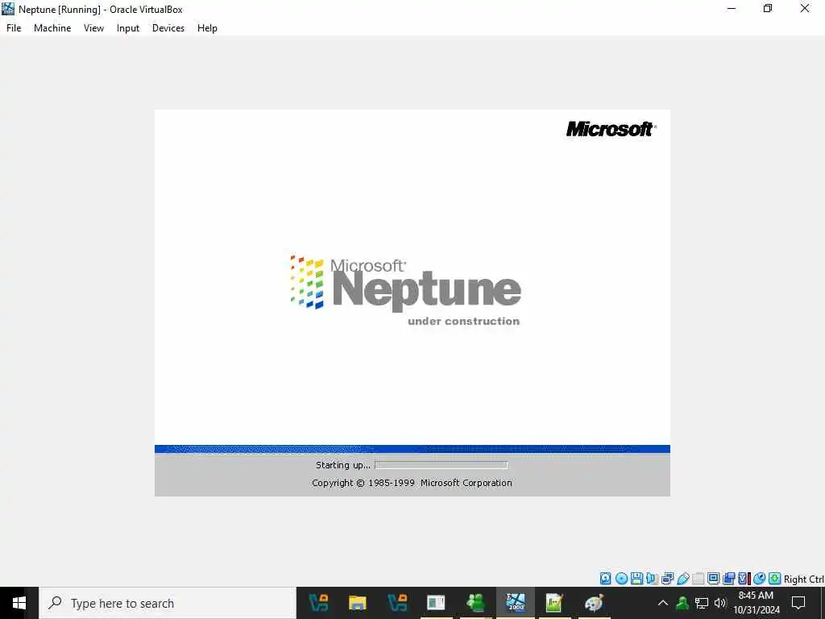Screen dimensions: 825x619
Task: Click the shared folders status icon
Action: (699, 579)
